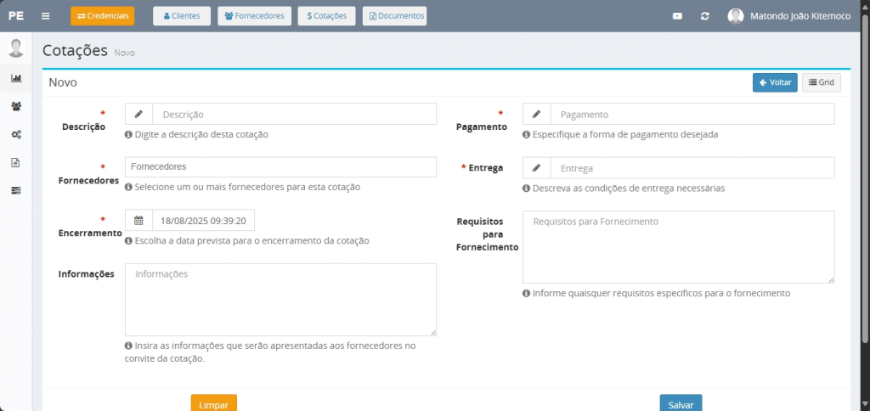
Task: Go to Documentos in top bar
Action: click(x=394, y=16)
